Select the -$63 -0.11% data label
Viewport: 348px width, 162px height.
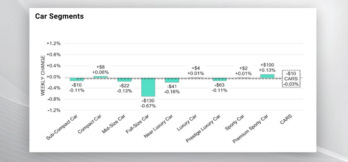click(x=220, y=88)
